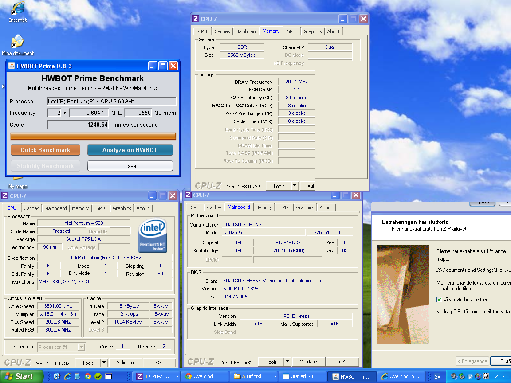Expand the Utforsk taskbar group arrow

click(275, 376)
